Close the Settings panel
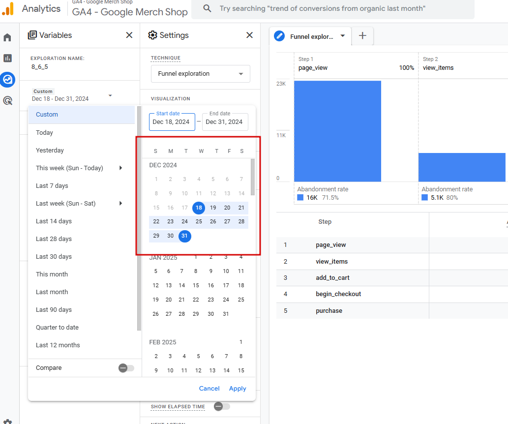The height and width of the screenshot is (424, 508). (249, 35)
